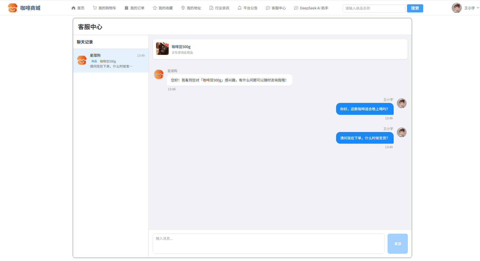
Task: Click the 咖啡商城 logo icon
Action: (13, 8)
